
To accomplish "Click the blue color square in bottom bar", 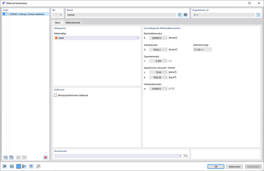I will pos(18,166).
